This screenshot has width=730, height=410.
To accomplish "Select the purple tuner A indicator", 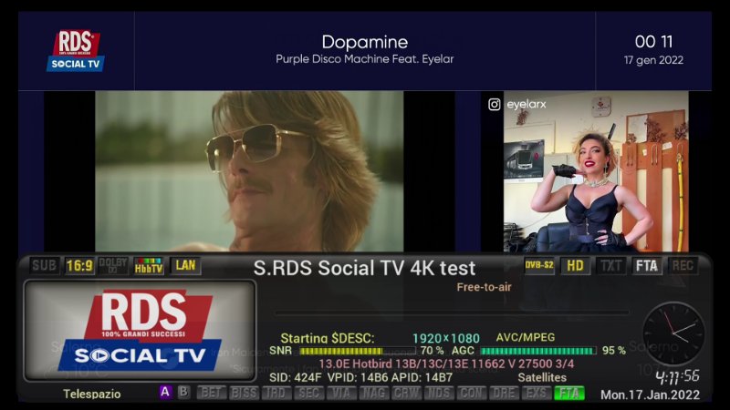I will coord(165,393).
